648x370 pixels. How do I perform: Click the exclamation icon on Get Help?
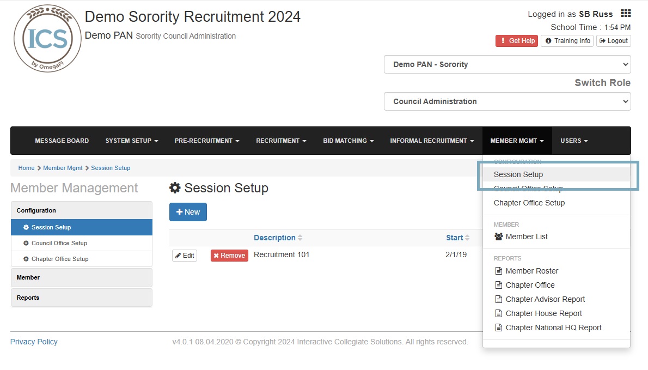tap(502, 41)
